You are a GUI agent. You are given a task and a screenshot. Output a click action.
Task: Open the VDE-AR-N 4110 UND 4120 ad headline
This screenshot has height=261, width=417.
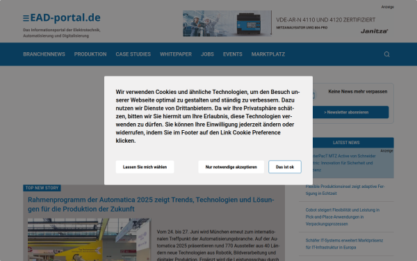click(x=326, y=19)
